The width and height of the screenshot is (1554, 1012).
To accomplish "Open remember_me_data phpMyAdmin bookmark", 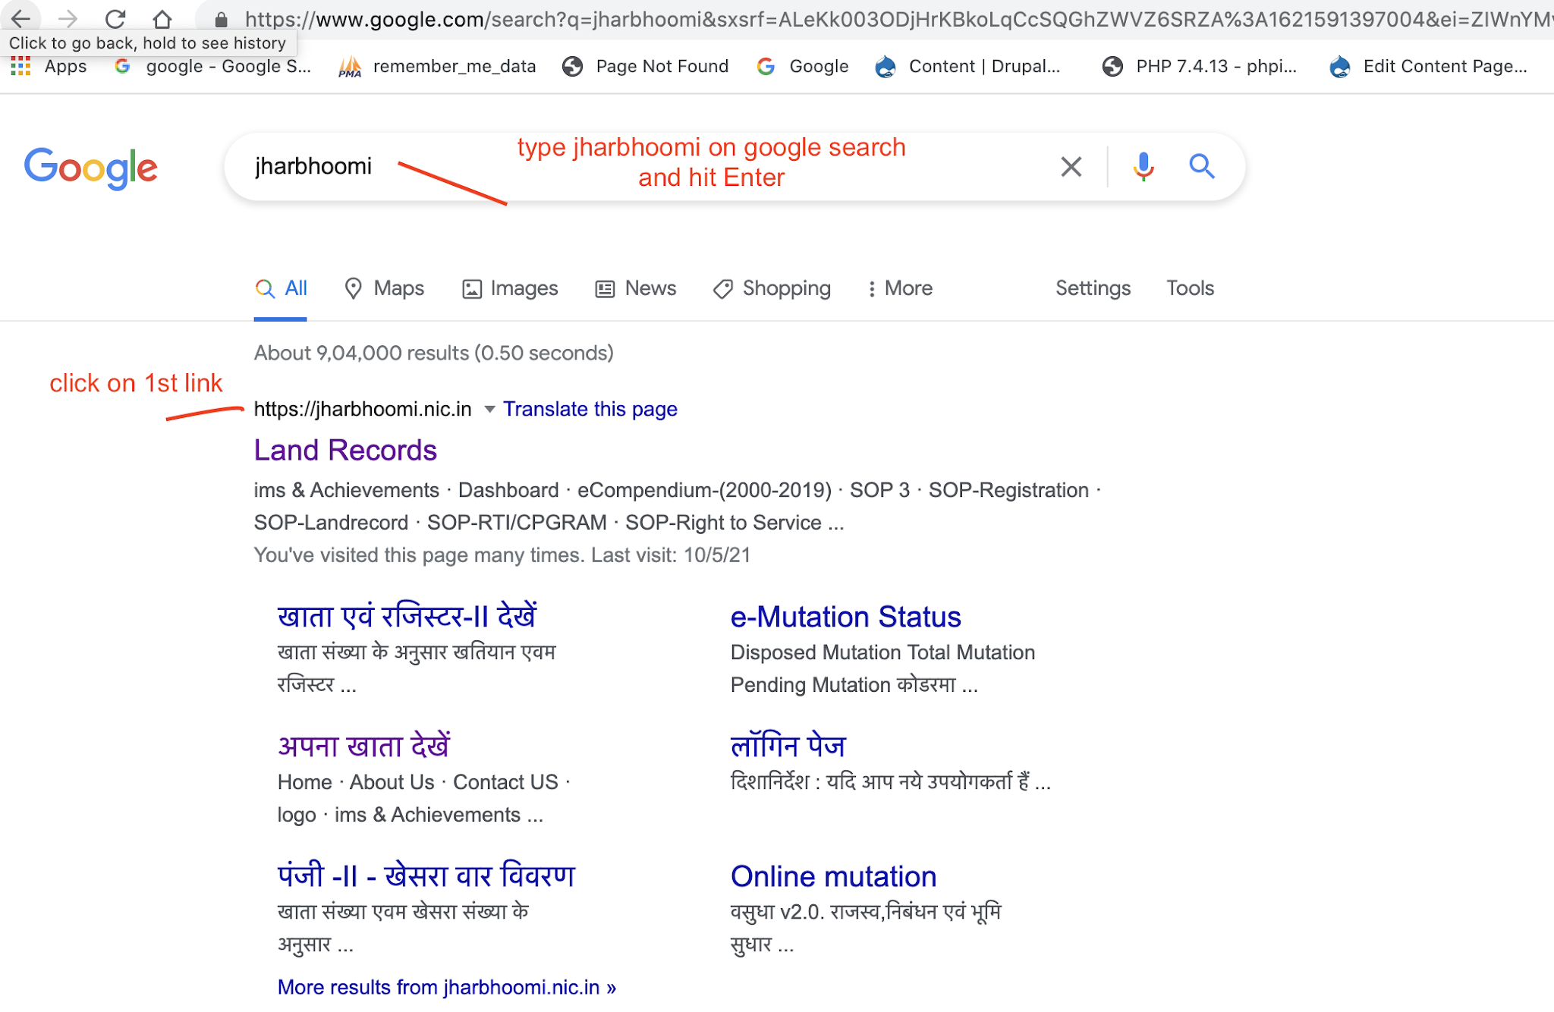I will point(438,67).
